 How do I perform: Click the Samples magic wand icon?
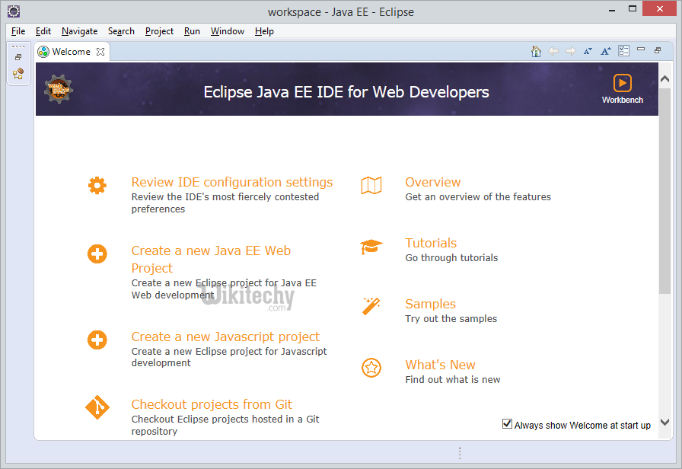click(371, 306)
